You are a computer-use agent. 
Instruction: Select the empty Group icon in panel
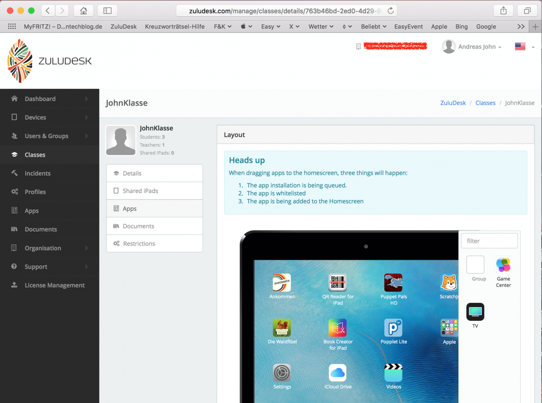point(475,265)
